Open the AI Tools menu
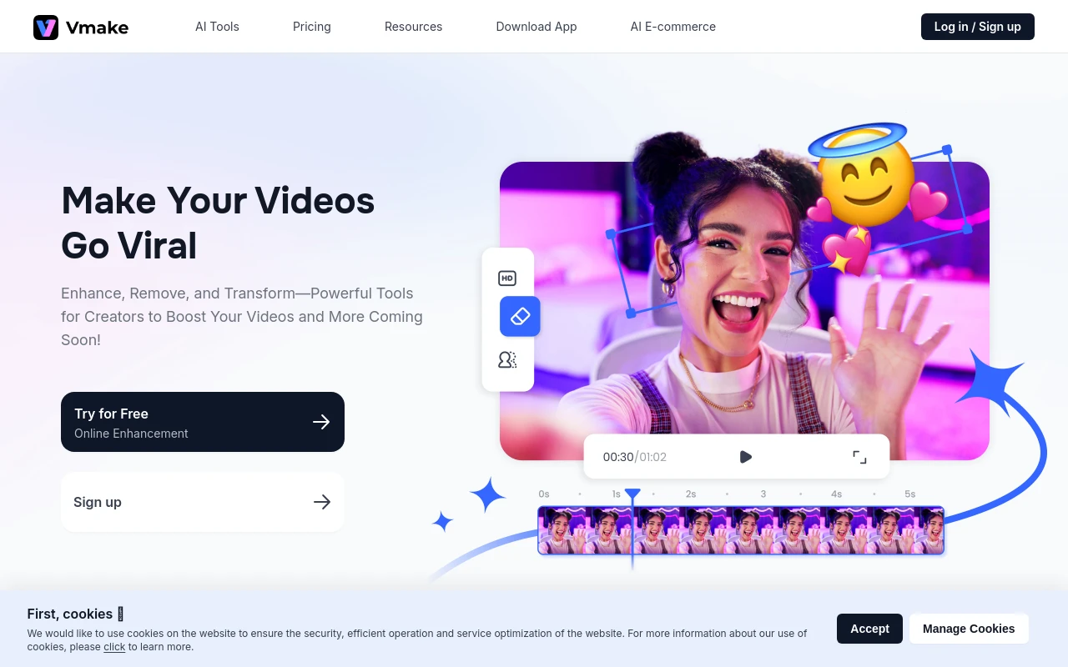Screen dimensions: 1068x667 click(217, 27)
